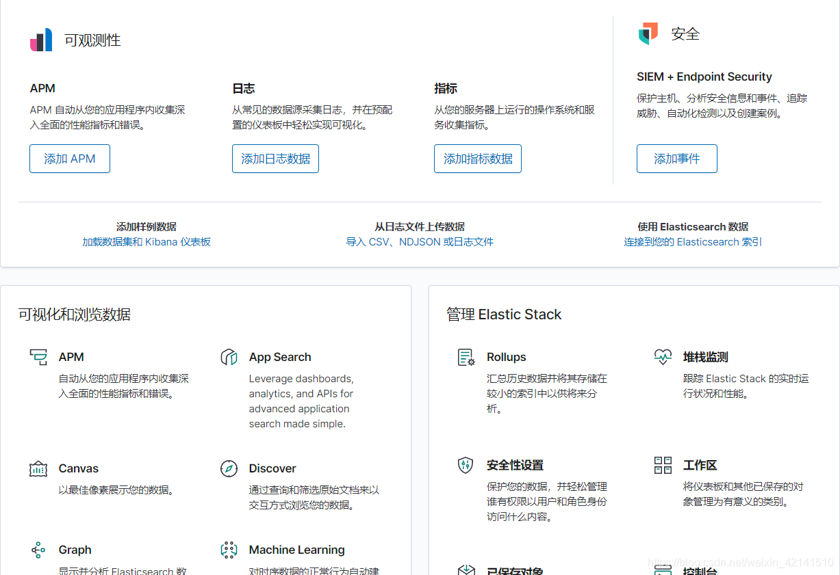Screen dimensions: 840x575
Task: Open the 加载数据集和 Kibana 仪表板 link
Action: click(x=146, y=241)
